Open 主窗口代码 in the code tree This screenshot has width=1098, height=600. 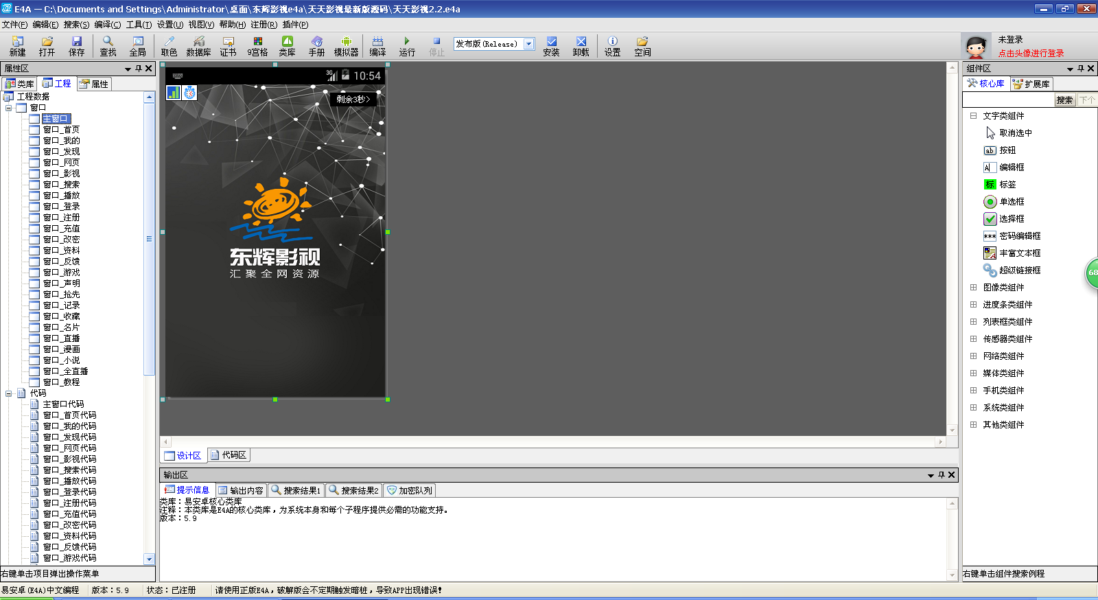[63, 404]
